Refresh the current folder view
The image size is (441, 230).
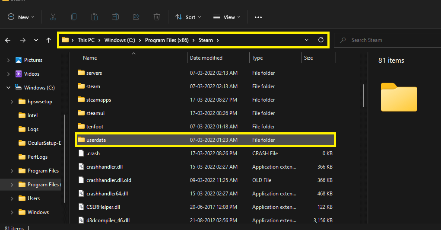[320, 40]
